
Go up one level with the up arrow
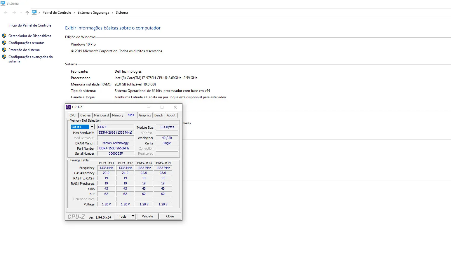click(x=27, y=13)
